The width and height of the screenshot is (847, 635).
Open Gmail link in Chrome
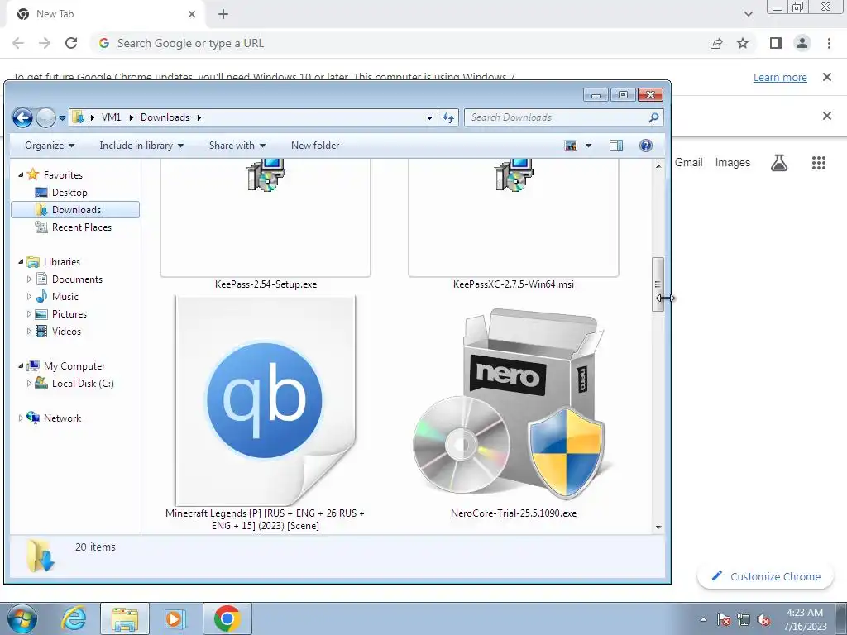pos(689,163)
